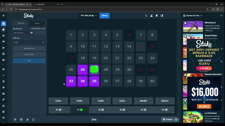Click the 1× hits indicator
This screenshot has height=126, width=225.
coord(80,110)
